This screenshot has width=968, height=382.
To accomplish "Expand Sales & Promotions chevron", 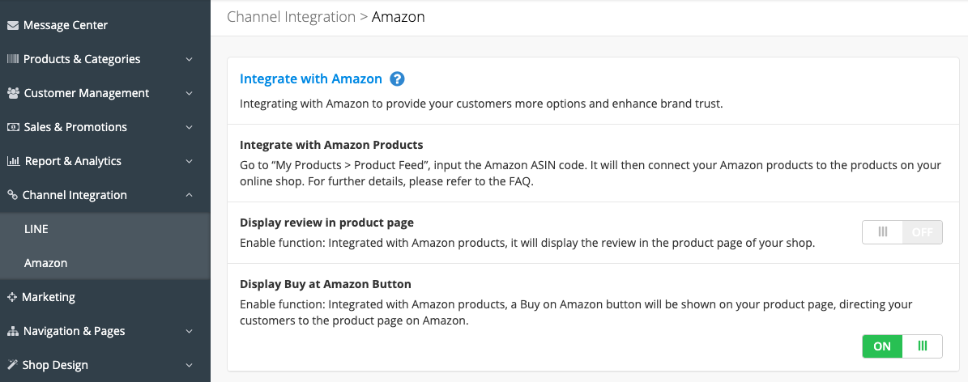I will pyautogui.click(x=190, y=127).
